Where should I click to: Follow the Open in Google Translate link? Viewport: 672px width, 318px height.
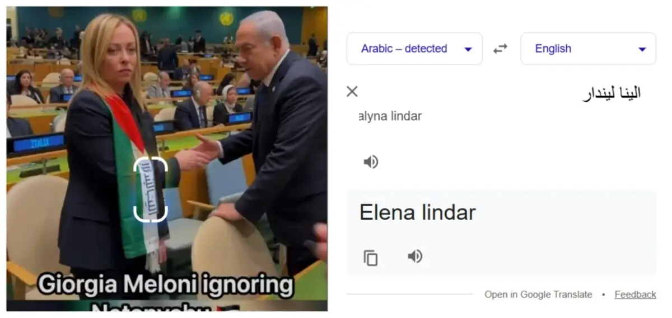[538, 295]
